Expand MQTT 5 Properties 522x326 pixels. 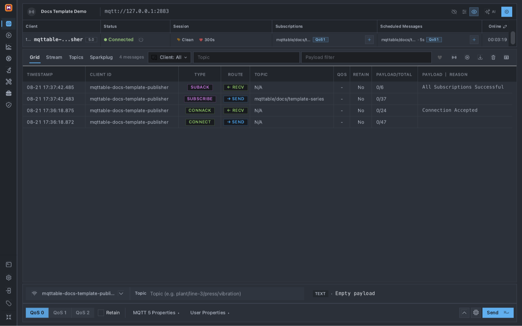click(156, 313)
